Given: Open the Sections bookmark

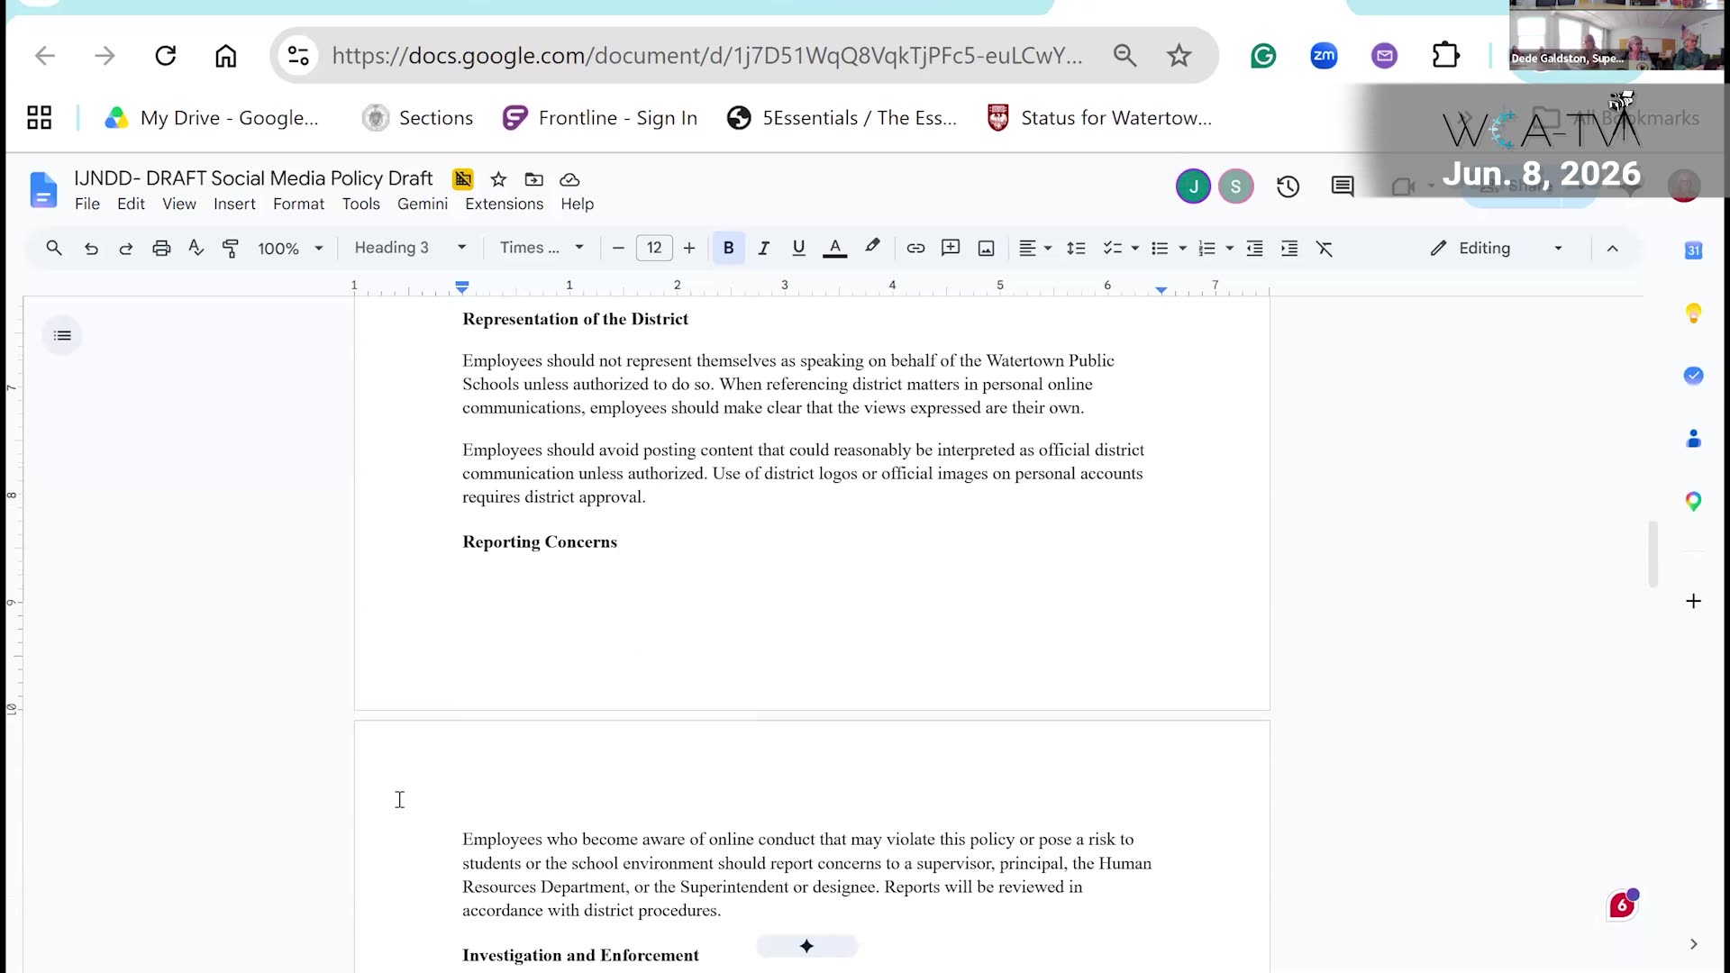Looking at the screenshot, I should pos(417,118).
